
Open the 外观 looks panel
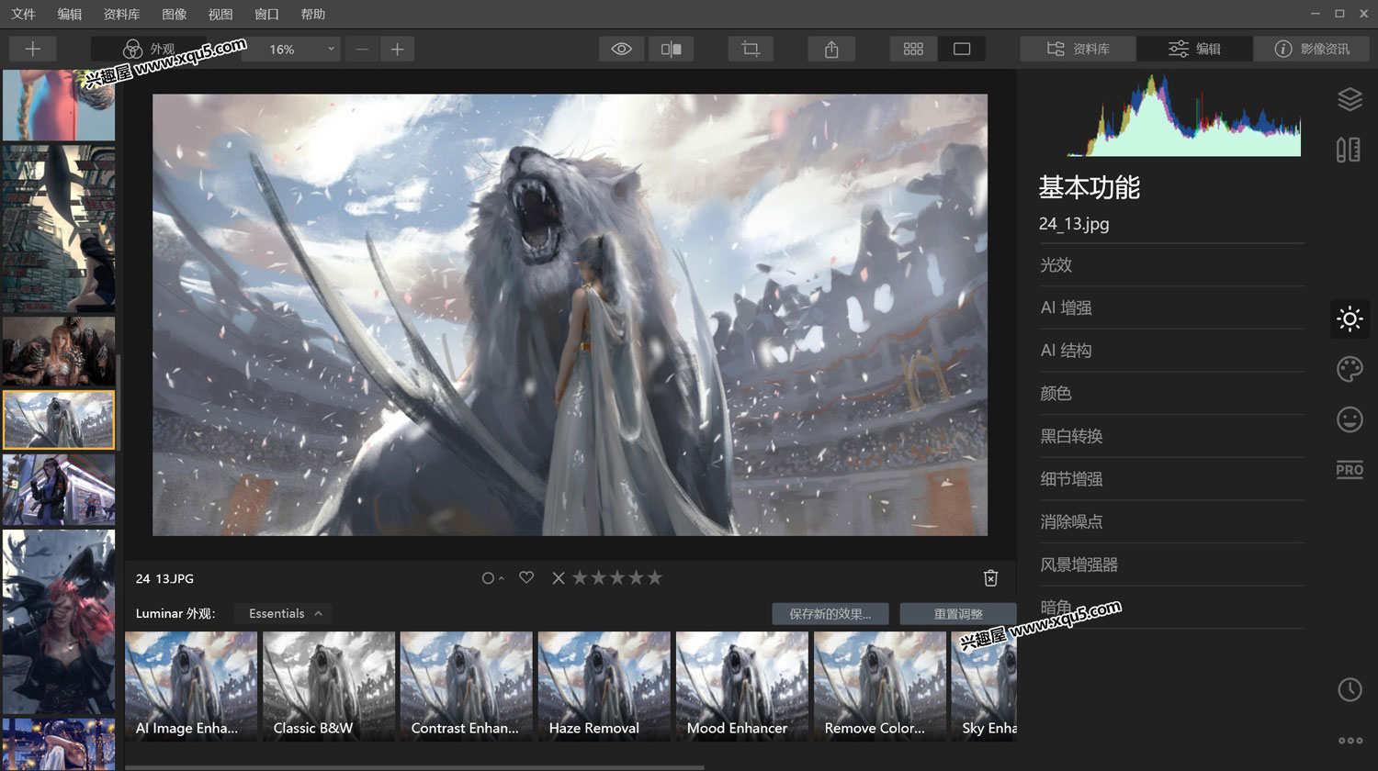149,49
